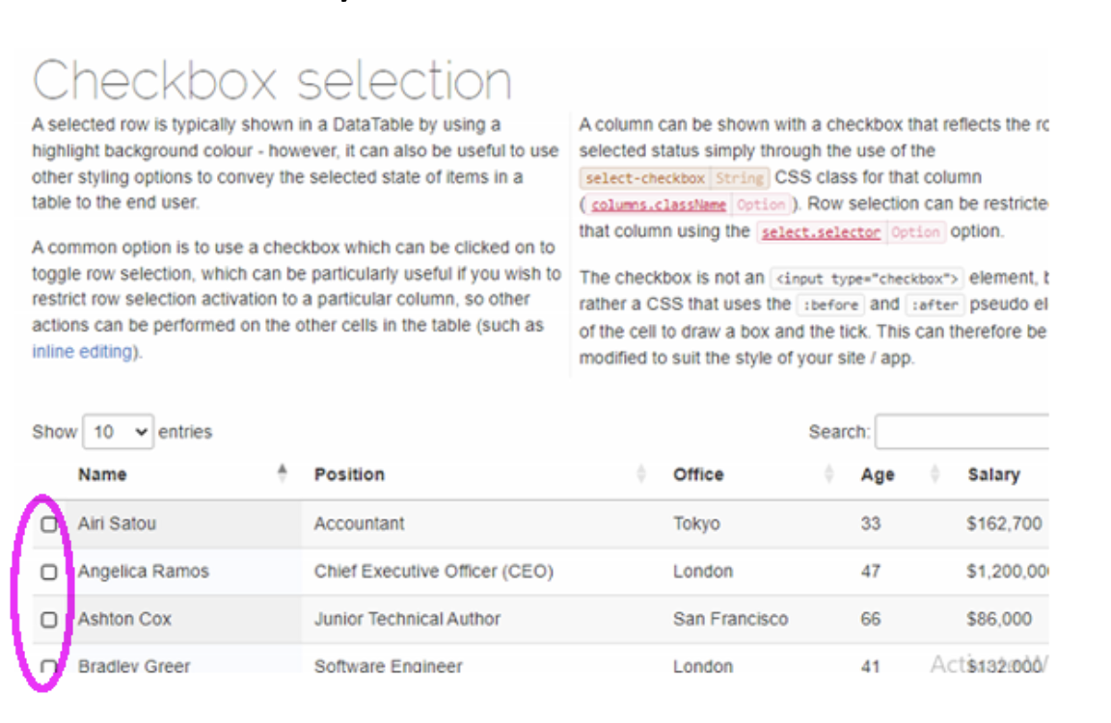Click the Junior Technical Author cell
This screenshot has width=1111, height=723.
[407, 619]
